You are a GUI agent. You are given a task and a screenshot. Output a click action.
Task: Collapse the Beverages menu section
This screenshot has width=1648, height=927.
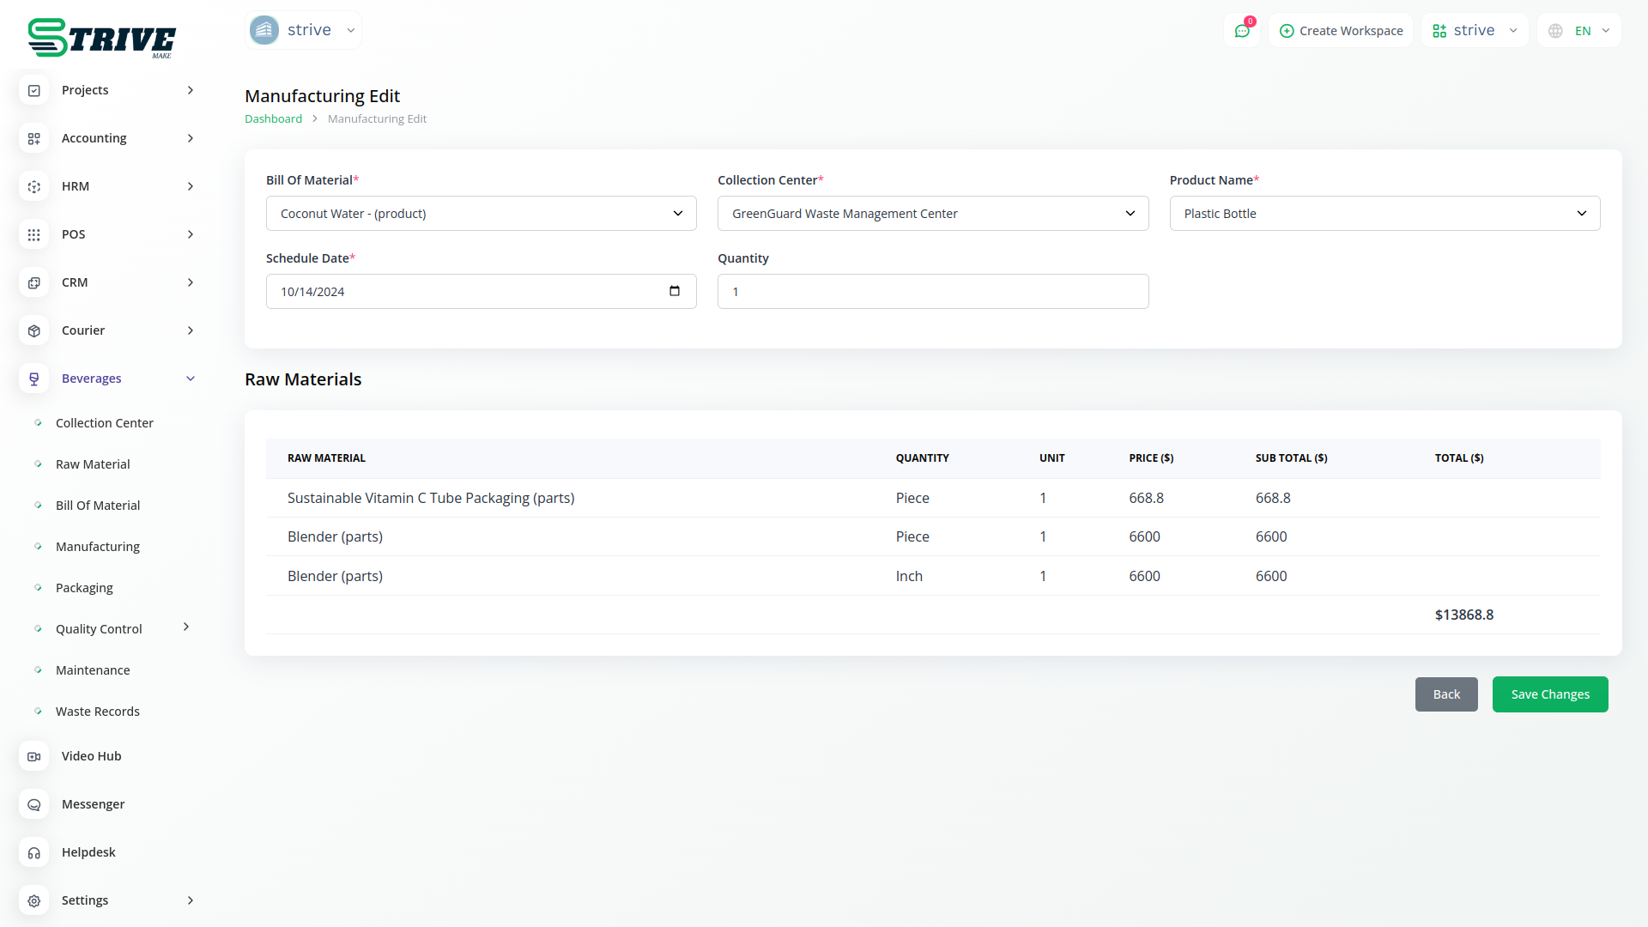coord(191,379)
